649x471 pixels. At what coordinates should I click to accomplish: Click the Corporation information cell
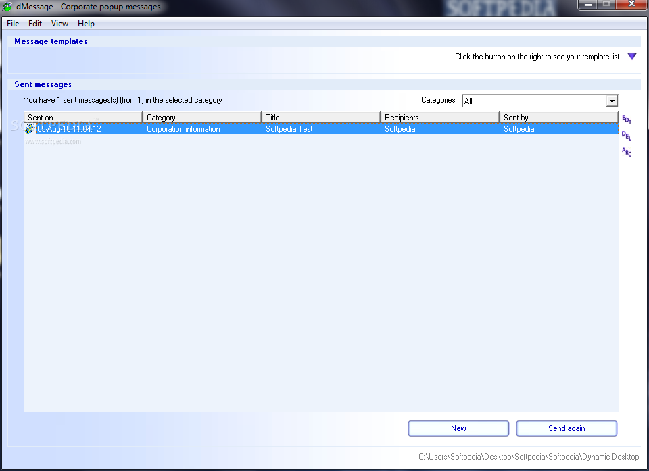pos(183,128)
